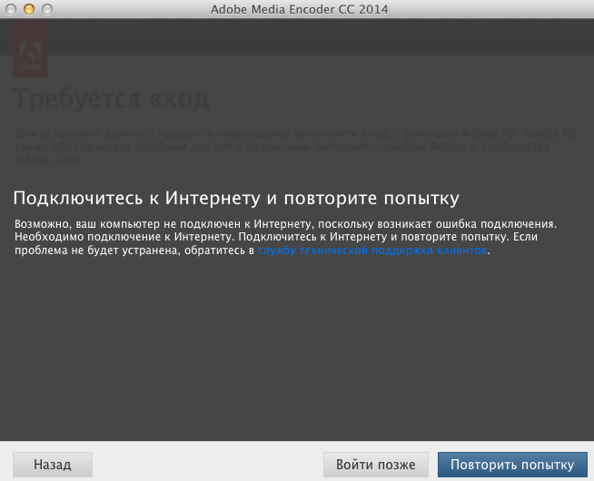Screen dimensions: 594x481
Task: Click the dimmed Adobe logo icon
Action: click(30, 49)
